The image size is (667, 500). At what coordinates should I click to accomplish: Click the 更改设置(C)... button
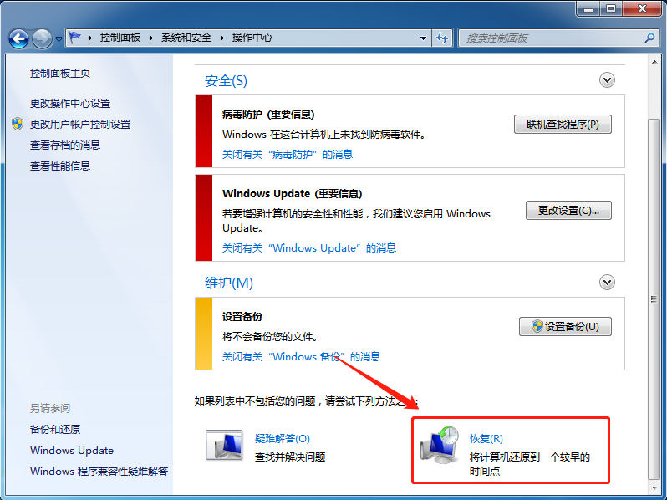click(568, 210)
